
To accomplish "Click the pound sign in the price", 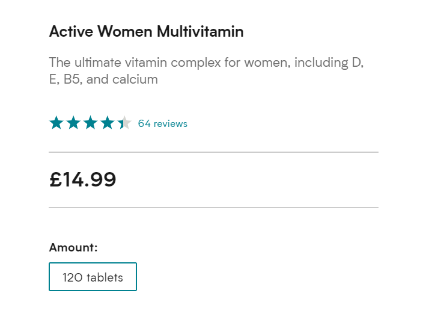I will pos(56,179).
